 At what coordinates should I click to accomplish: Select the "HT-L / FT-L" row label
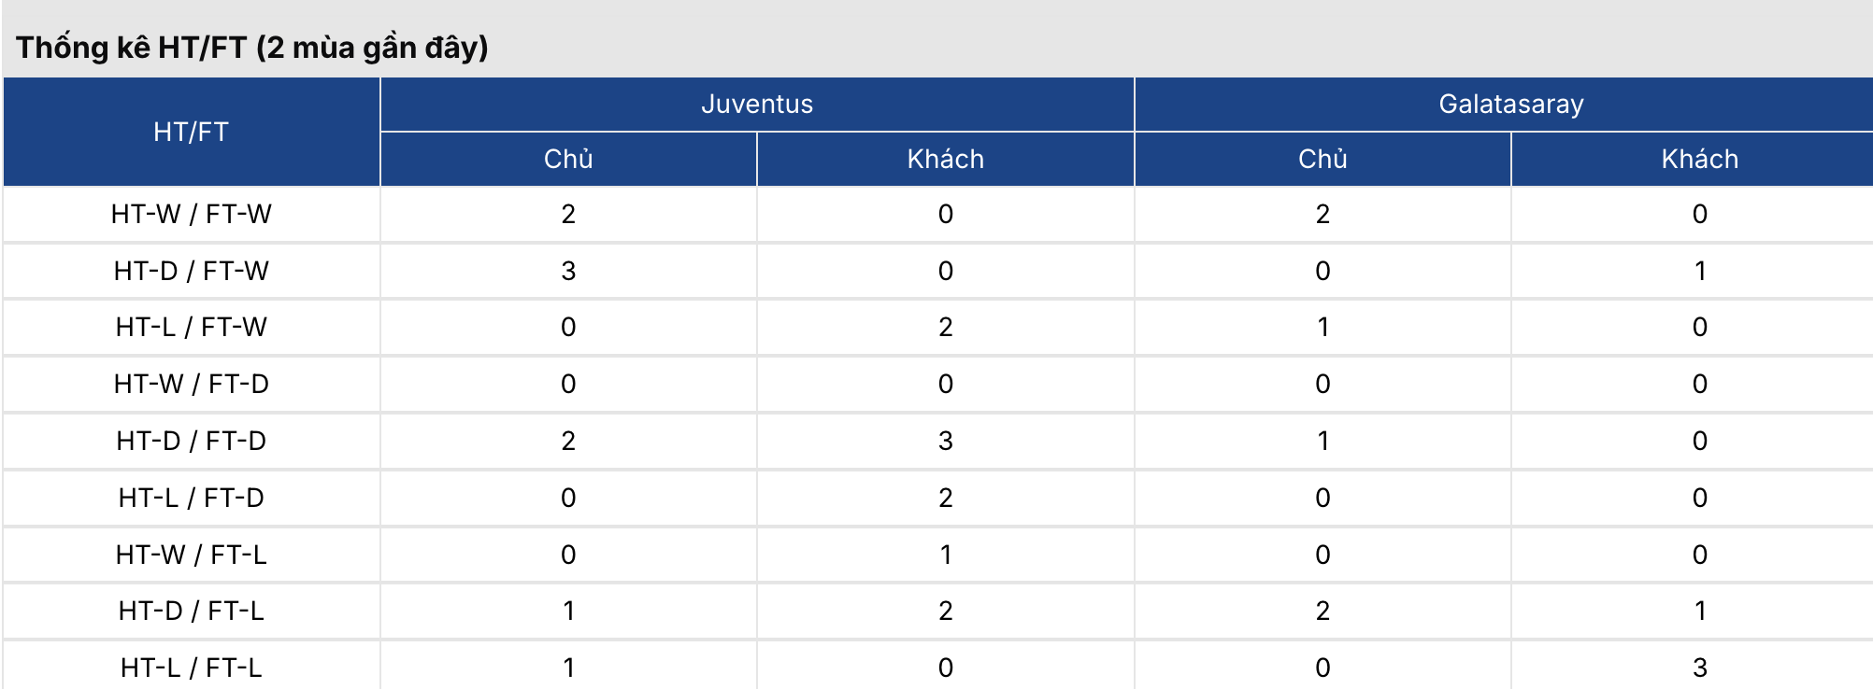[191, 668]
